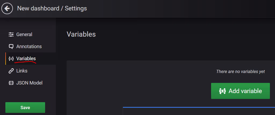
Task: Click the Annotations comment bubble icon
Action: (x=11, y=47)
